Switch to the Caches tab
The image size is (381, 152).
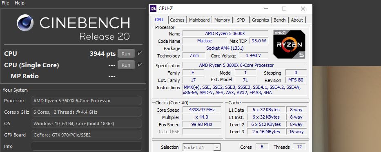click(177, 20)
